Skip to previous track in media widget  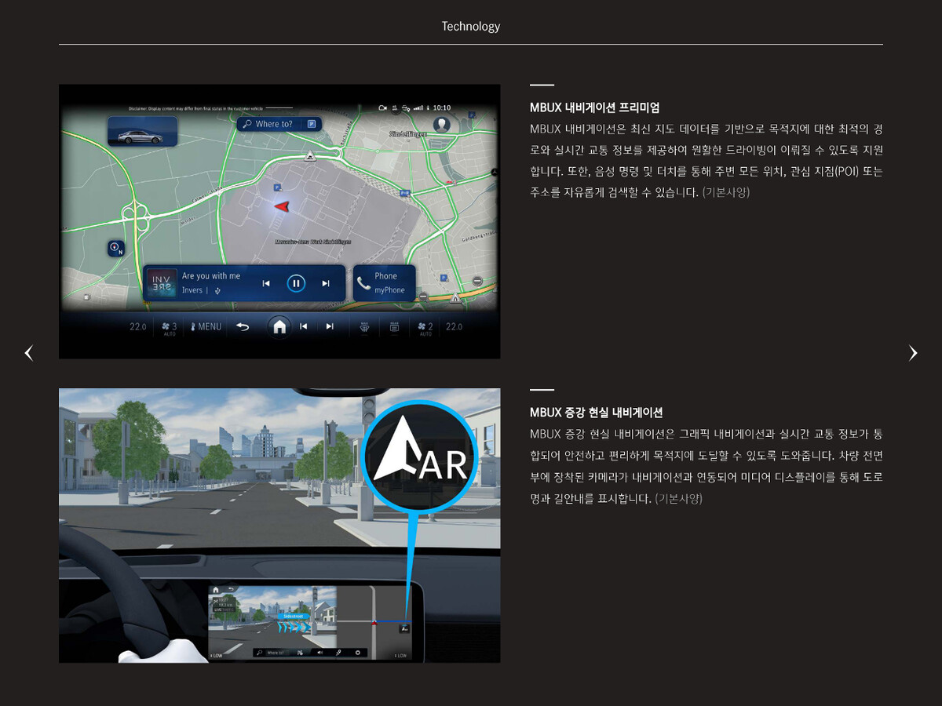(266, 283)
